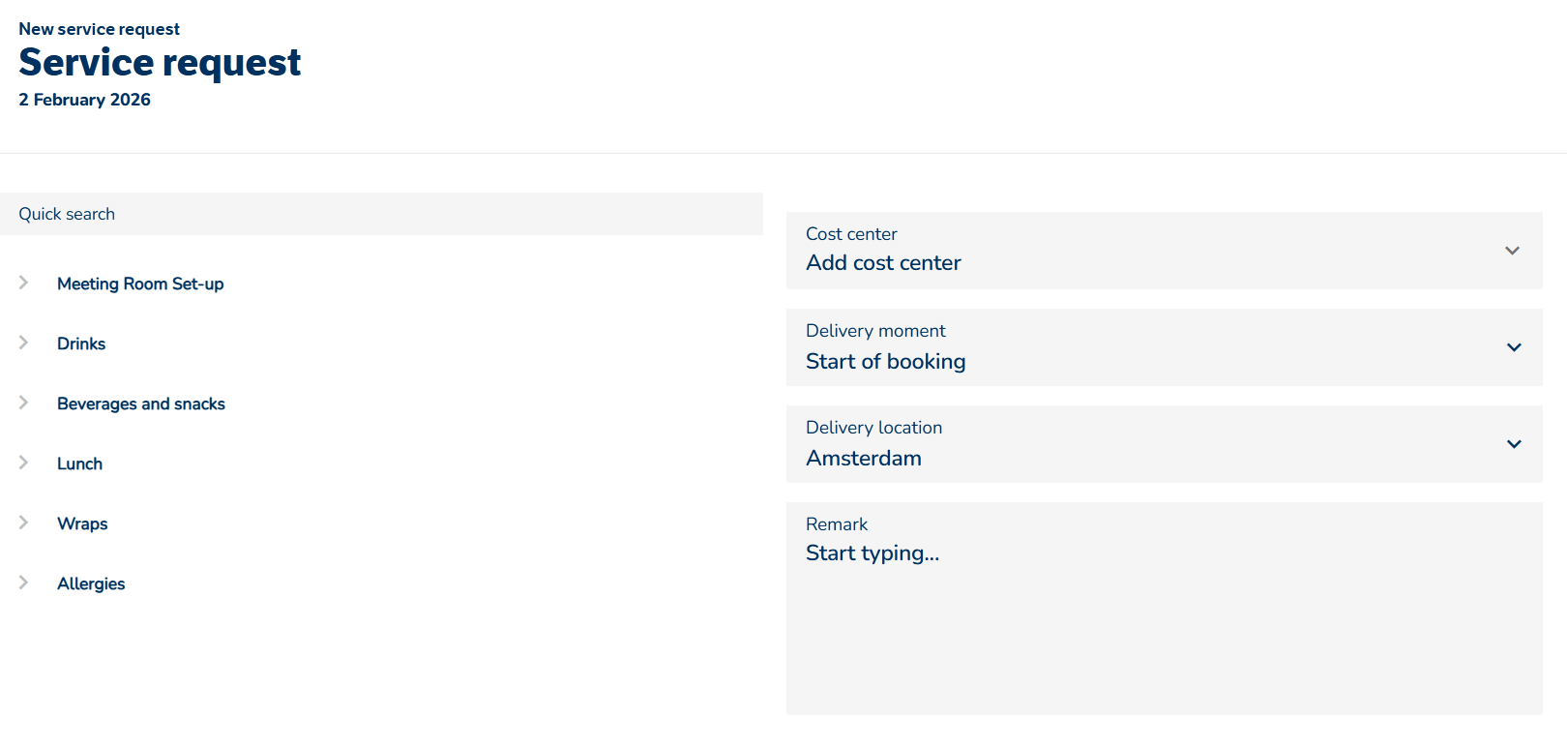
Task: Expand the Meeting Room Set-up chevron
Action: tap(24, 283)
